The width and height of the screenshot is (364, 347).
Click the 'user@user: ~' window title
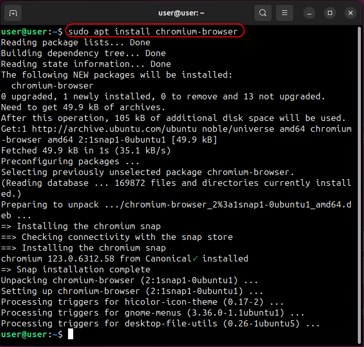181,13
